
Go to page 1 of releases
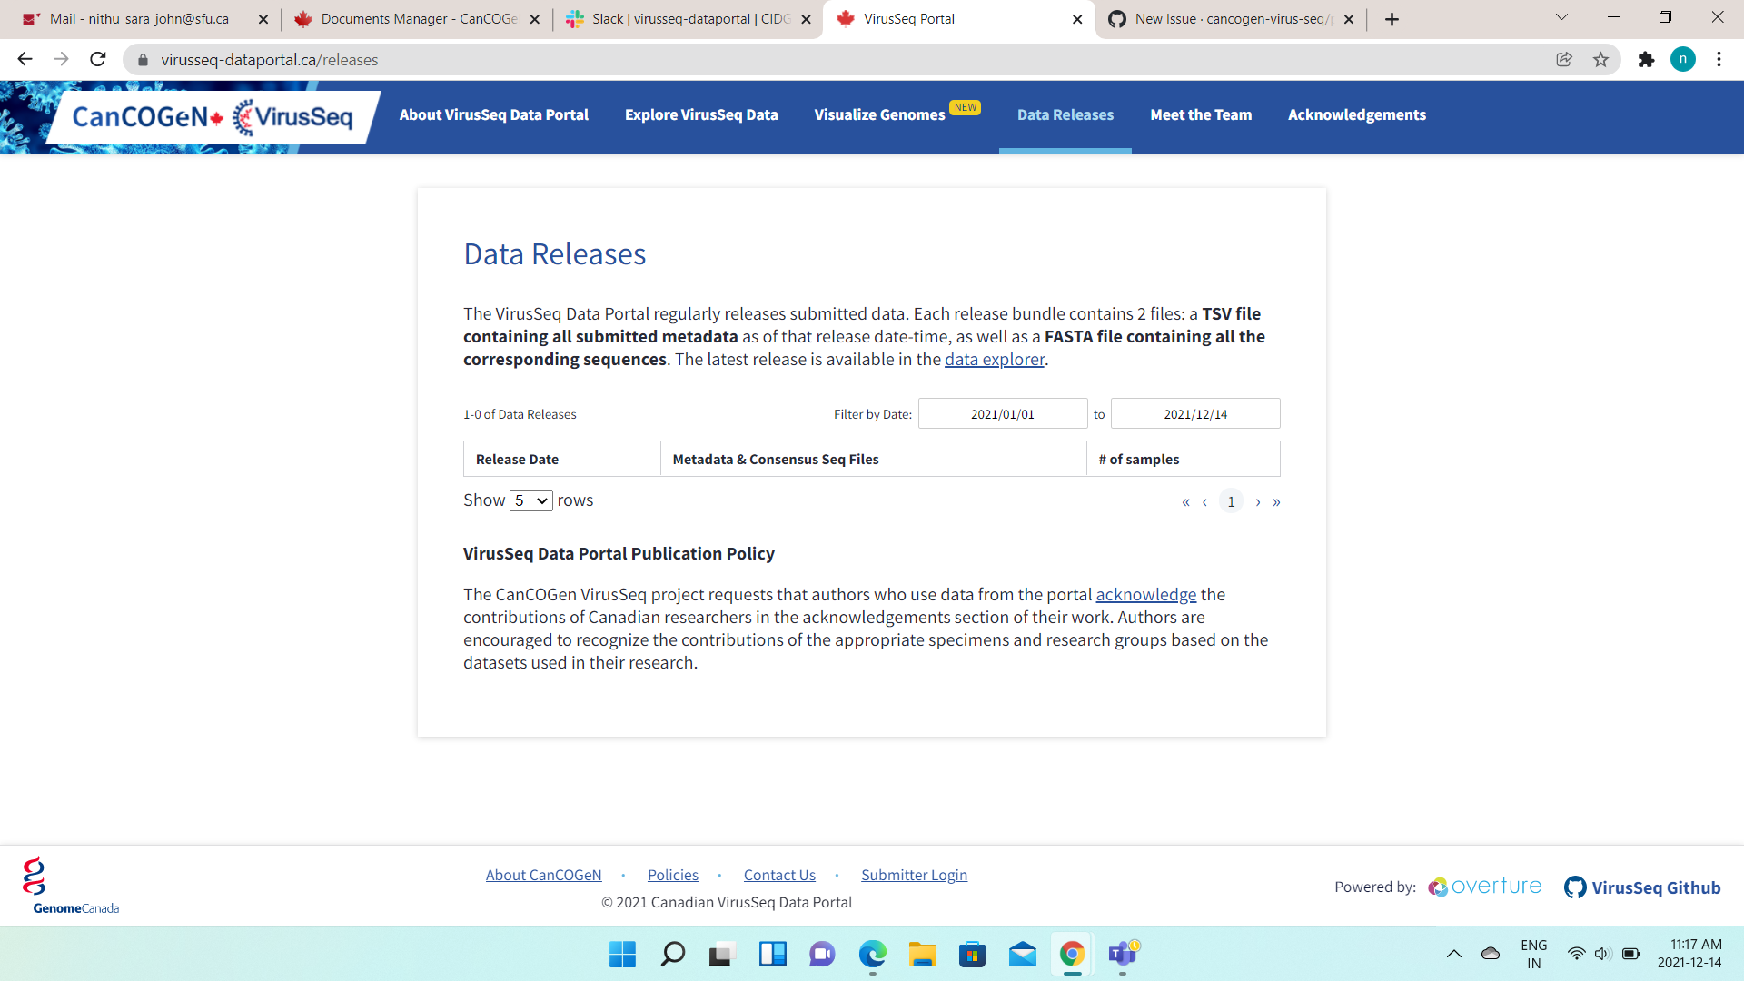click(x=1231, y=500)
